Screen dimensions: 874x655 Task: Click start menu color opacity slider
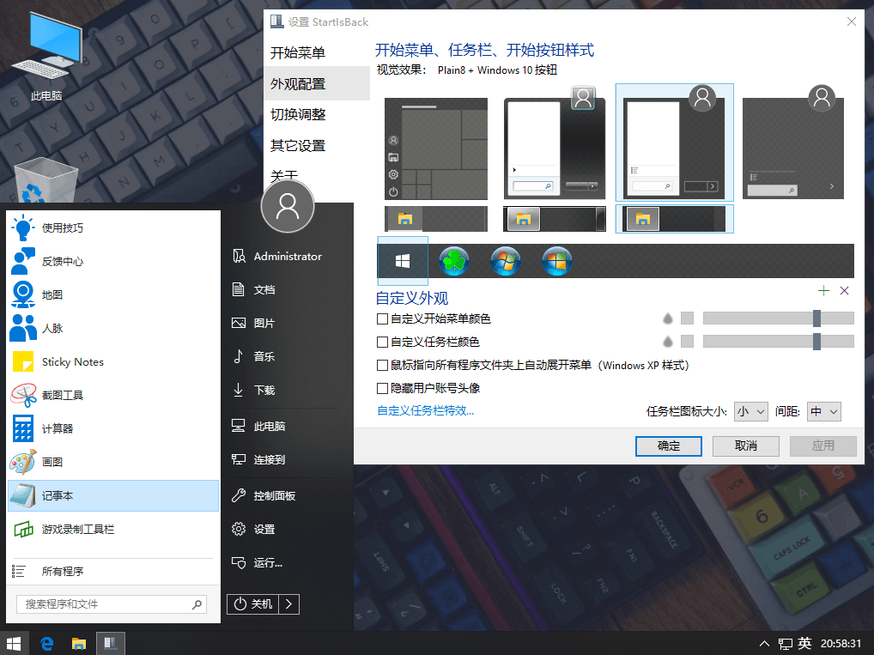pyautogui.click(x=778, y=318)
